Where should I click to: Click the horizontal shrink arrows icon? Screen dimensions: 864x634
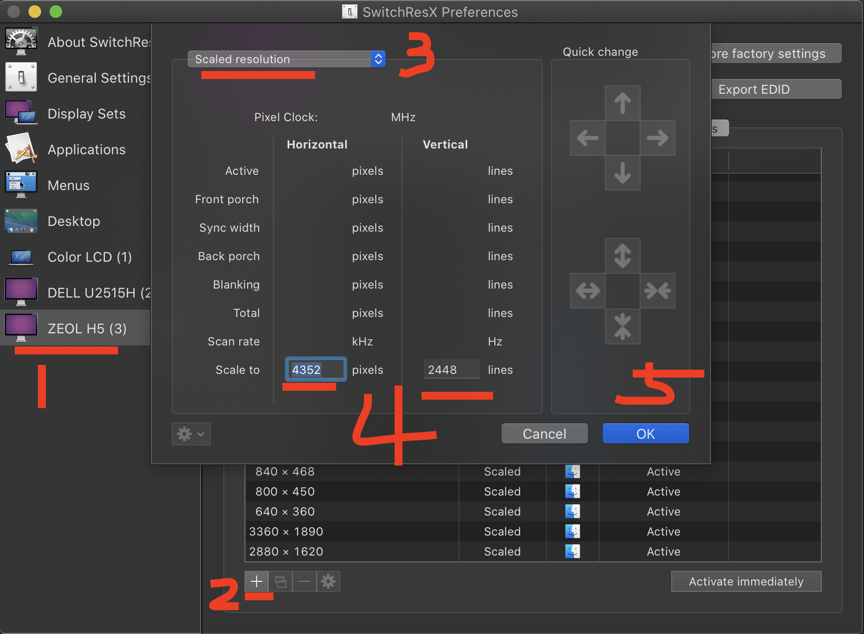[x=657, y=290]
